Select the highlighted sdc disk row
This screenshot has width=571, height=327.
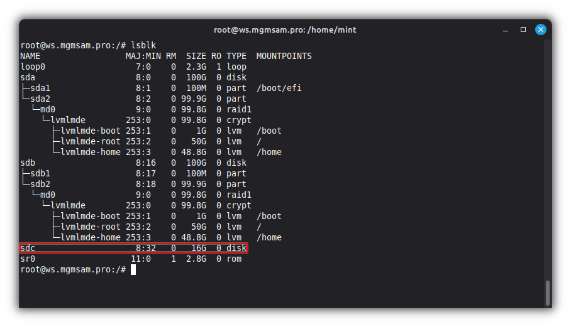click(133, 248)
